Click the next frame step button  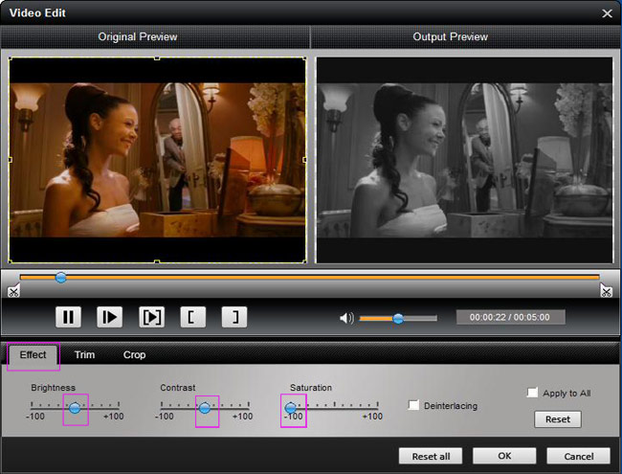click(109, 317)
